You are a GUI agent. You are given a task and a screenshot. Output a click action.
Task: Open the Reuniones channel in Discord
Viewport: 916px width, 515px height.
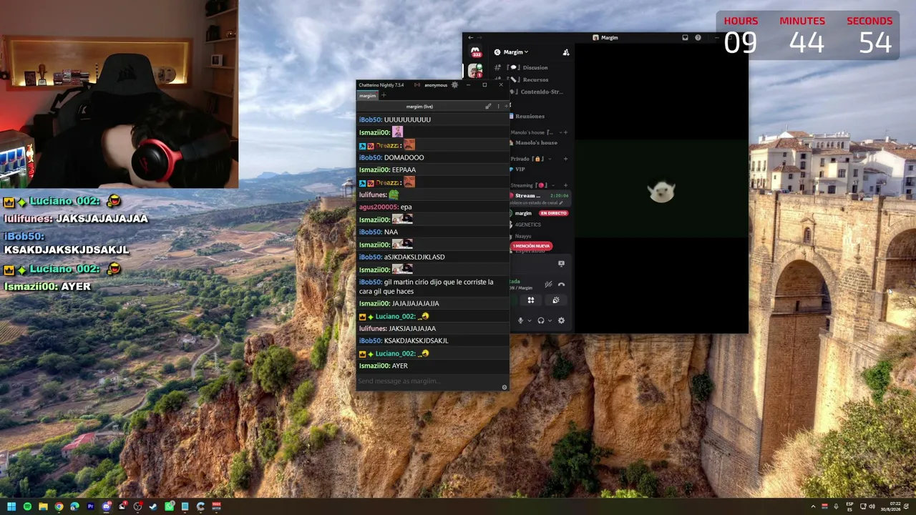[530, 117]
